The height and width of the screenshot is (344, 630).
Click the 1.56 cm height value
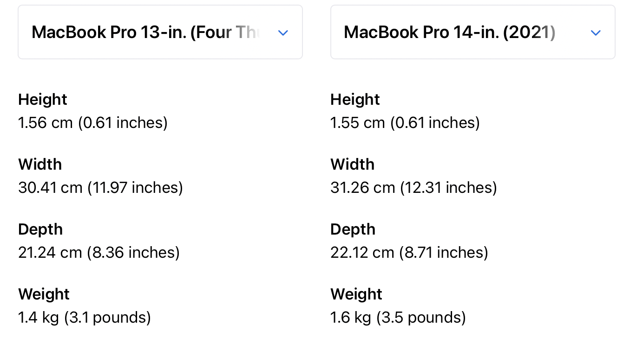[x=93, y=123]
